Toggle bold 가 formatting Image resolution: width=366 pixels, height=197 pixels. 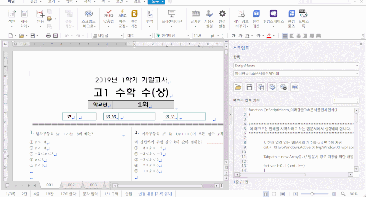pos(233,36)
